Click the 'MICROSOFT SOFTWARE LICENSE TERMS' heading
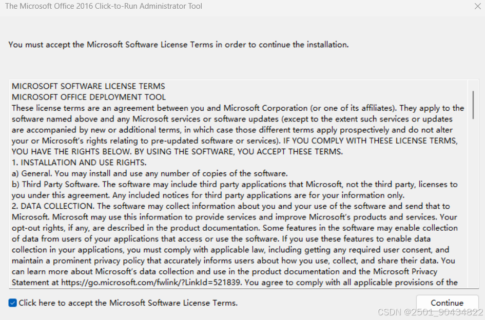Image resolution: width=485 pixels, height=320 pixels. click(x=88, y=86)
